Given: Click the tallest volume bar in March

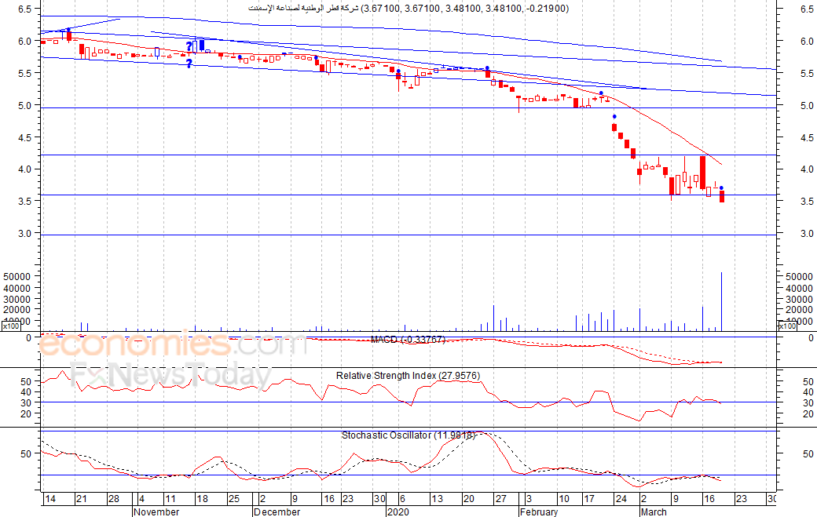Looking at the screenshot, I should 722,301.
